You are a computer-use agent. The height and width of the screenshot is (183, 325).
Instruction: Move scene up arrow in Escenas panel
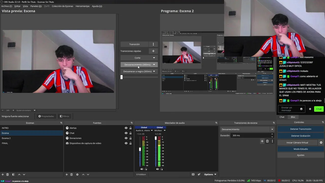[x=19, y=174]
